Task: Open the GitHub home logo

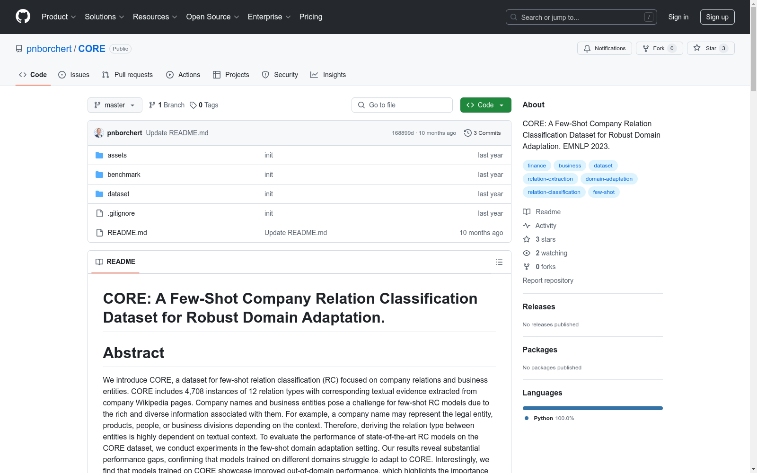Action: tap(23, 17)
